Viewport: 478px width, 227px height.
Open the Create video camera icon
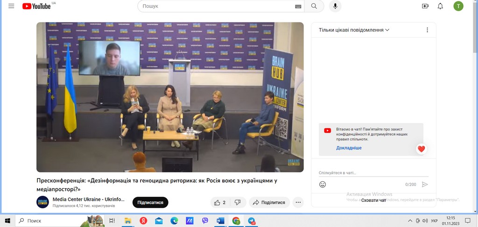click(x=425, y=6)
